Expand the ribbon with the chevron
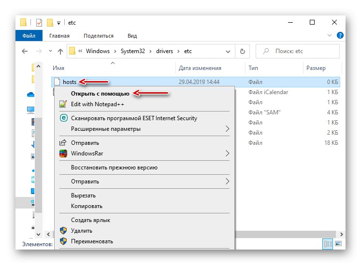This screenshot has height=265, width=361. point(330,35)
